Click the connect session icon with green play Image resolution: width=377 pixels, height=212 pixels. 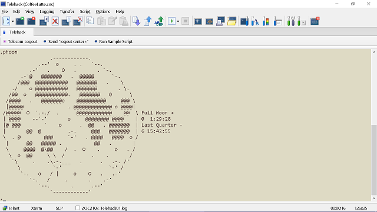click(20, 21)
